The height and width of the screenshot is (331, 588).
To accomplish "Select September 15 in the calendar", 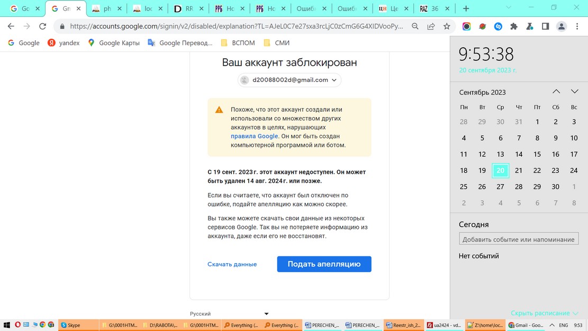I will pyautogui.click(x=537, y=154).
